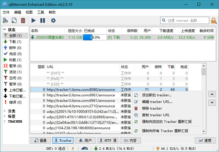Switch to the 内容 tab
The height and width of the screenshot is (152, 219).
130,140
